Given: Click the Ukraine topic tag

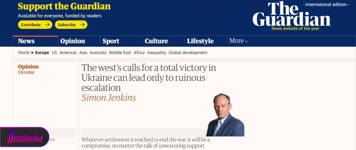Looking at the screenshot, I should tap(26, 72).
